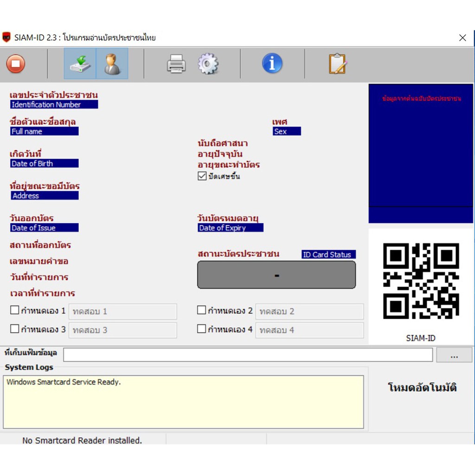Click the ทดสอบ 4 text field
Viewport: 475px width, 475px height.
pos(309,330)
